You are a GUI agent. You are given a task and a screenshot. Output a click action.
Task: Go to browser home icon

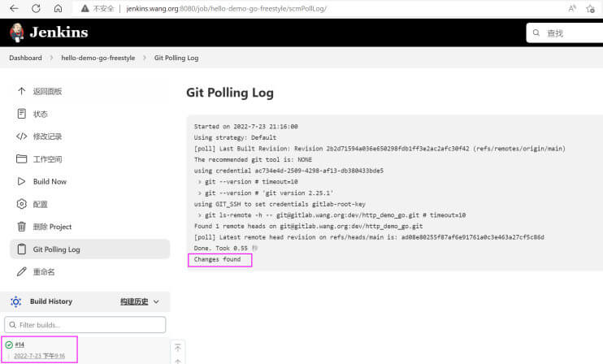(x=58, y=8)
